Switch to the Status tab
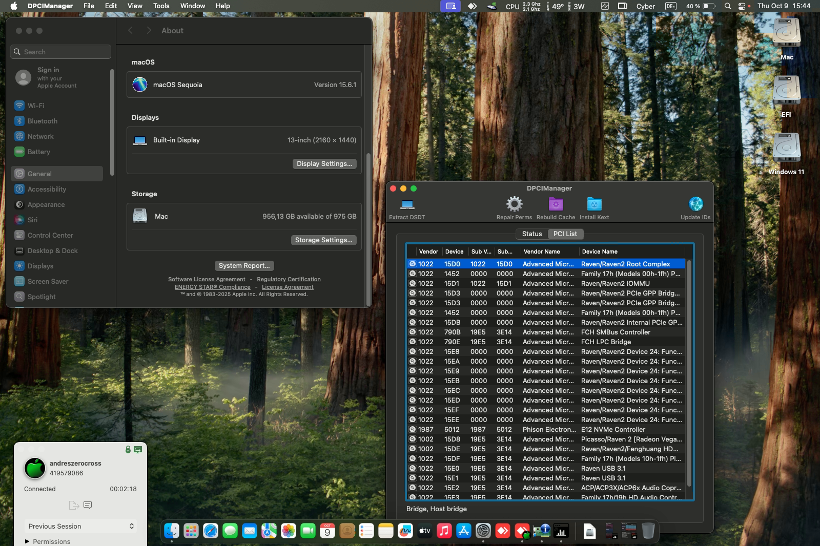The width and height of the screenshot is (820, 546). tap(532, 234)
